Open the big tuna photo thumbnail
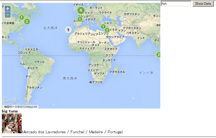 [12, 123]
